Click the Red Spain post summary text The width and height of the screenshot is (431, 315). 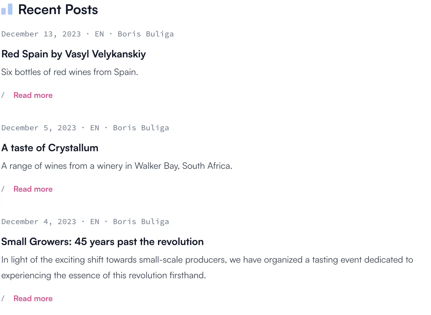[69, 72]
